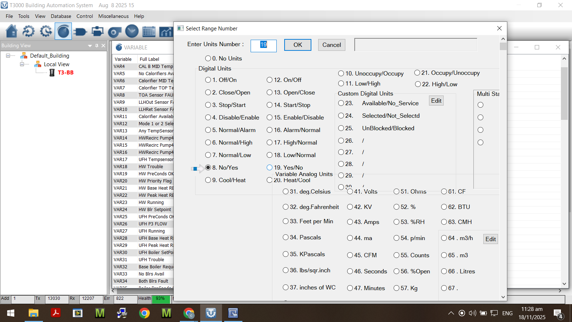Click the Home building icon in toolbar
Viewport: 572px width, 322px height.
coord(11,31)
